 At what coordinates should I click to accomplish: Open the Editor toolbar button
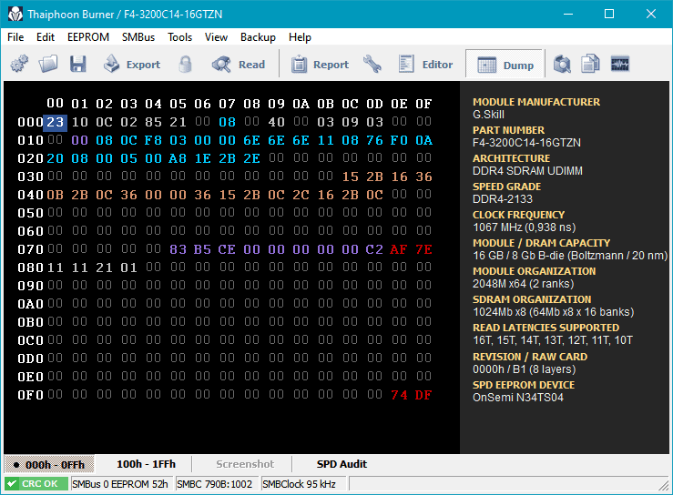point(425,65)
